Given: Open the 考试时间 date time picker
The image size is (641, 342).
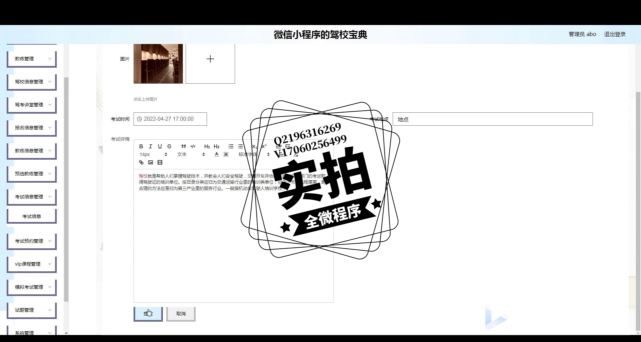Looking at the screenshot, I should tap(170, 119).
